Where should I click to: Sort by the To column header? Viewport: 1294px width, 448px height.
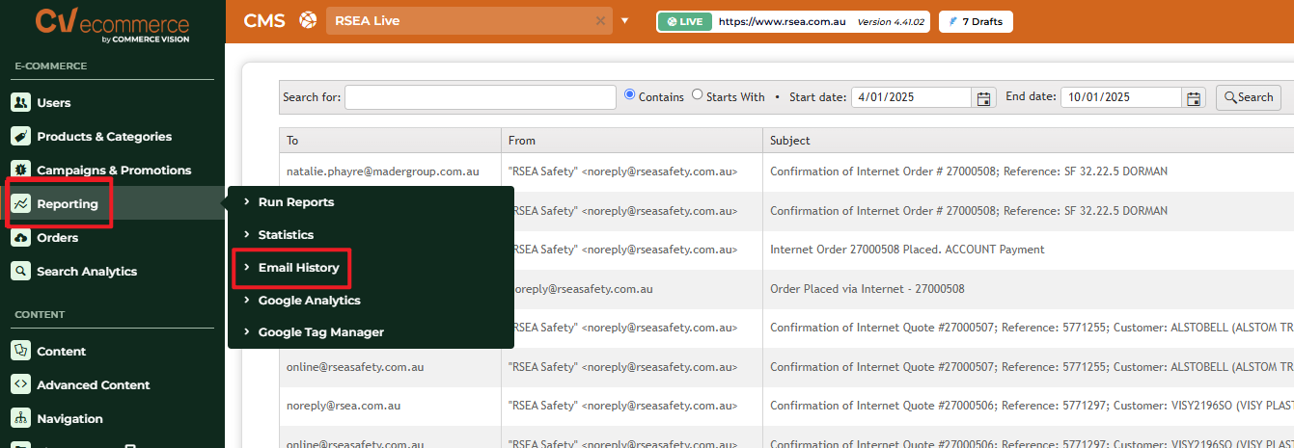390,140
